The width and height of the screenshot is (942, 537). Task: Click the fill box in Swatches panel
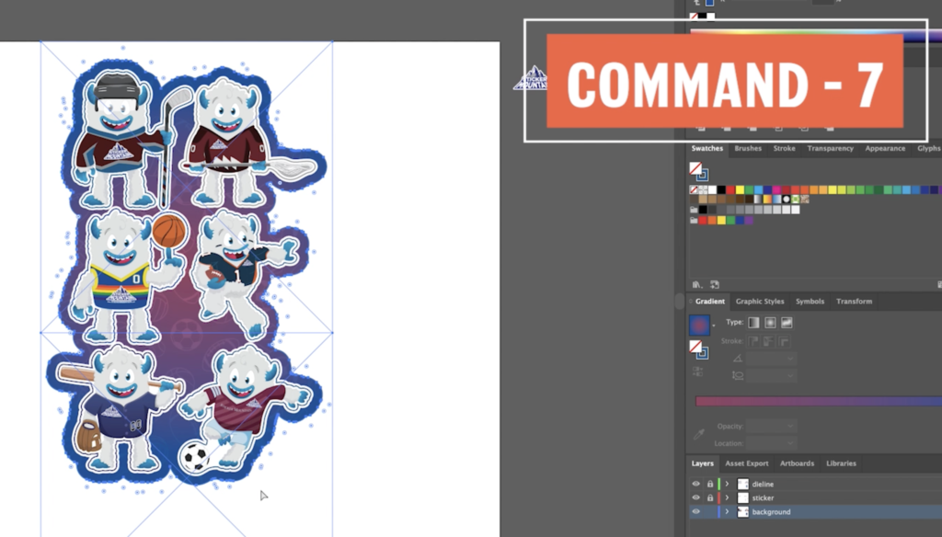(695, 168)
